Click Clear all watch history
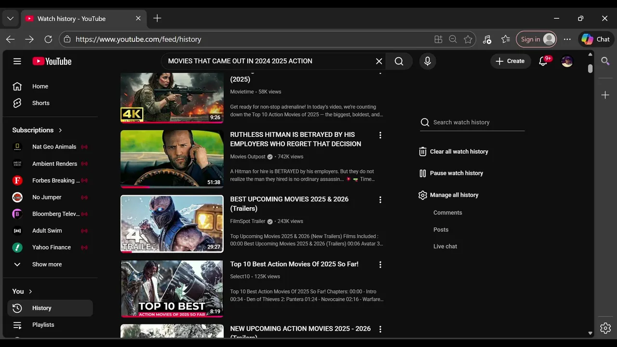This screenshot has height=347, width=617. [454, 151]
